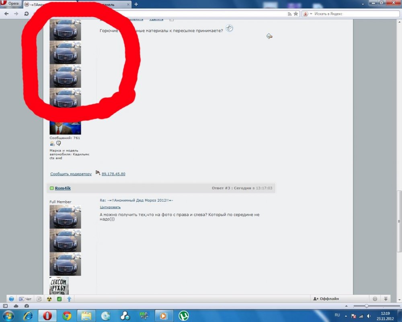Switch to the second browser tab
Image resolution: width=402 pixels, height=322 pixels.
click(x=105, y=4)
